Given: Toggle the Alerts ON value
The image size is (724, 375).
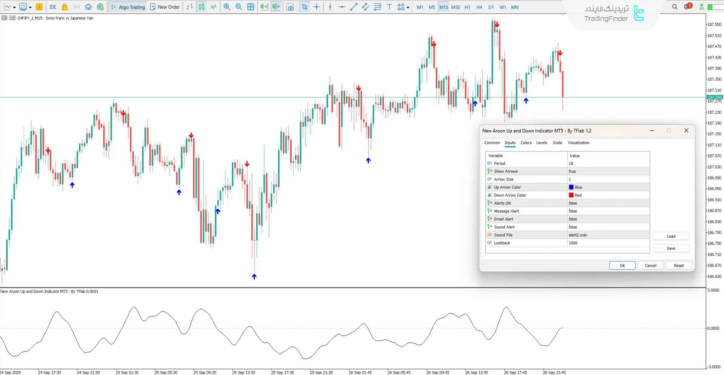Looking at the screenshot, I should tap(608, 203).
